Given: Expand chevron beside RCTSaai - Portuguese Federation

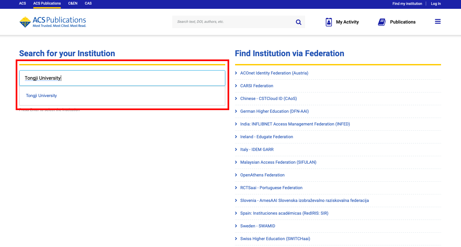Looking at the screenshot, I should pyautogui.click(x=236, y=188).
